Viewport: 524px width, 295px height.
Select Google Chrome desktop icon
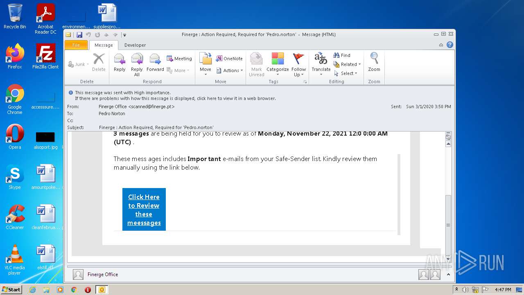point(15,99)
